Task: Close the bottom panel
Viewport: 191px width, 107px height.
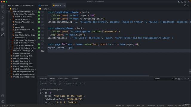Action: pos(188,79)
